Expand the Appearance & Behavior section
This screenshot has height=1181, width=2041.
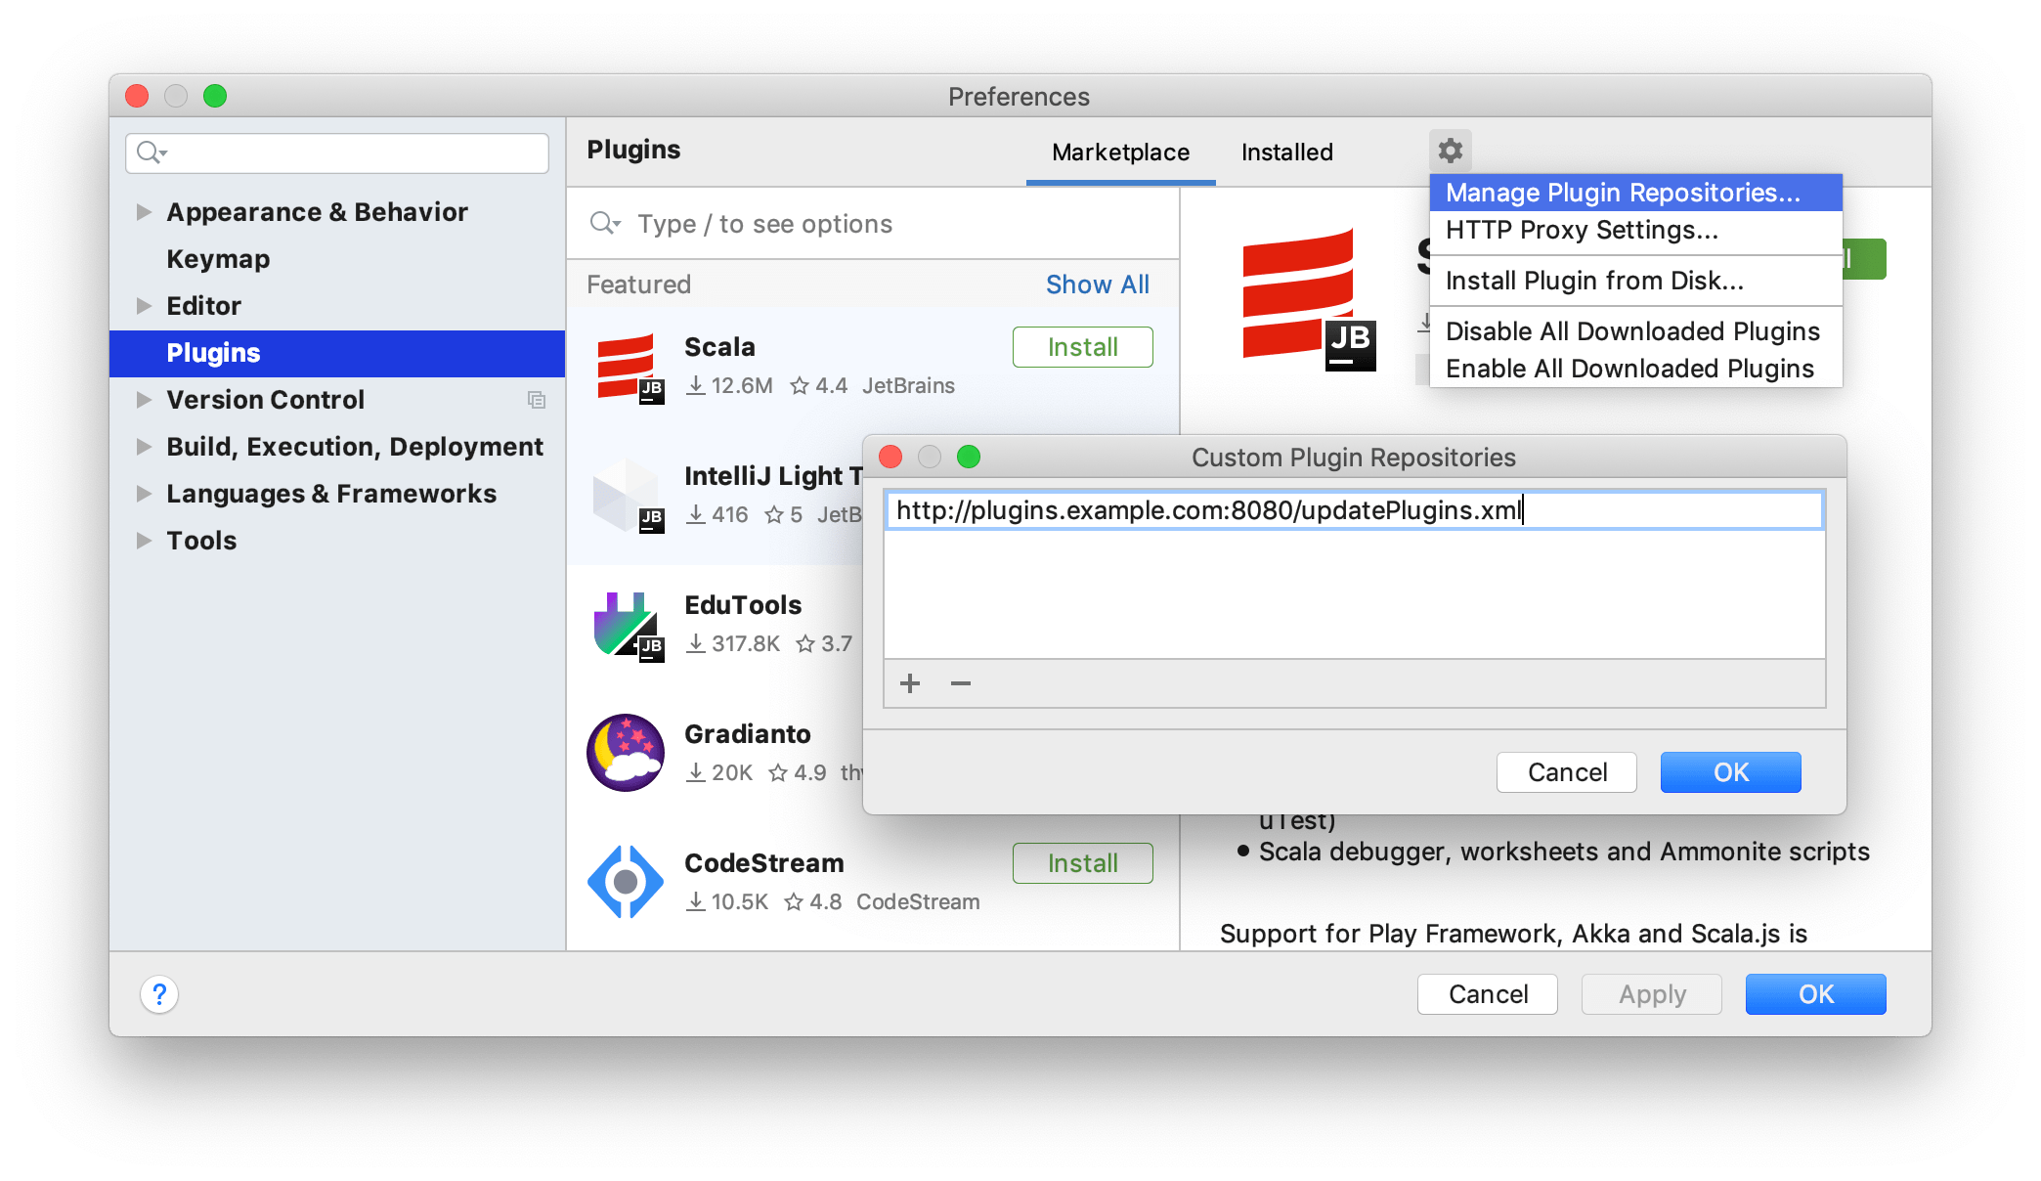click(141, 212)
